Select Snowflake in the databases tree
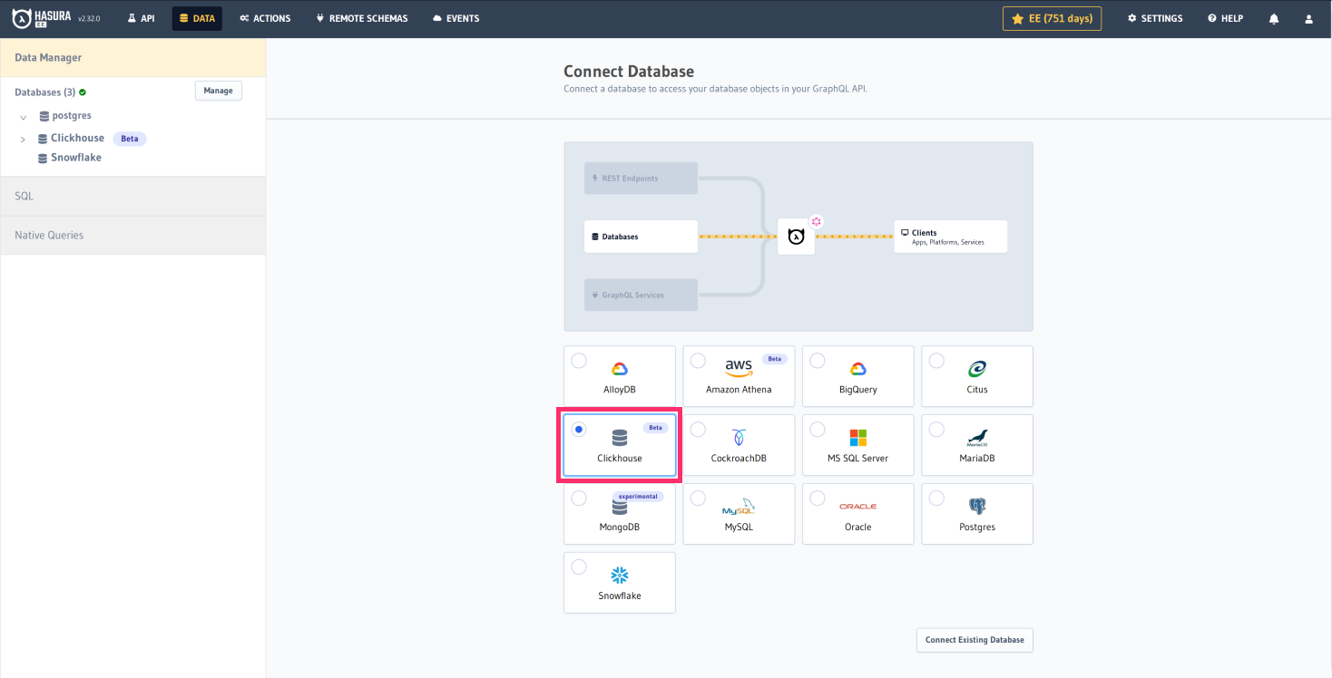This screenshot has width=1332, height=678. tap(76, 158)
